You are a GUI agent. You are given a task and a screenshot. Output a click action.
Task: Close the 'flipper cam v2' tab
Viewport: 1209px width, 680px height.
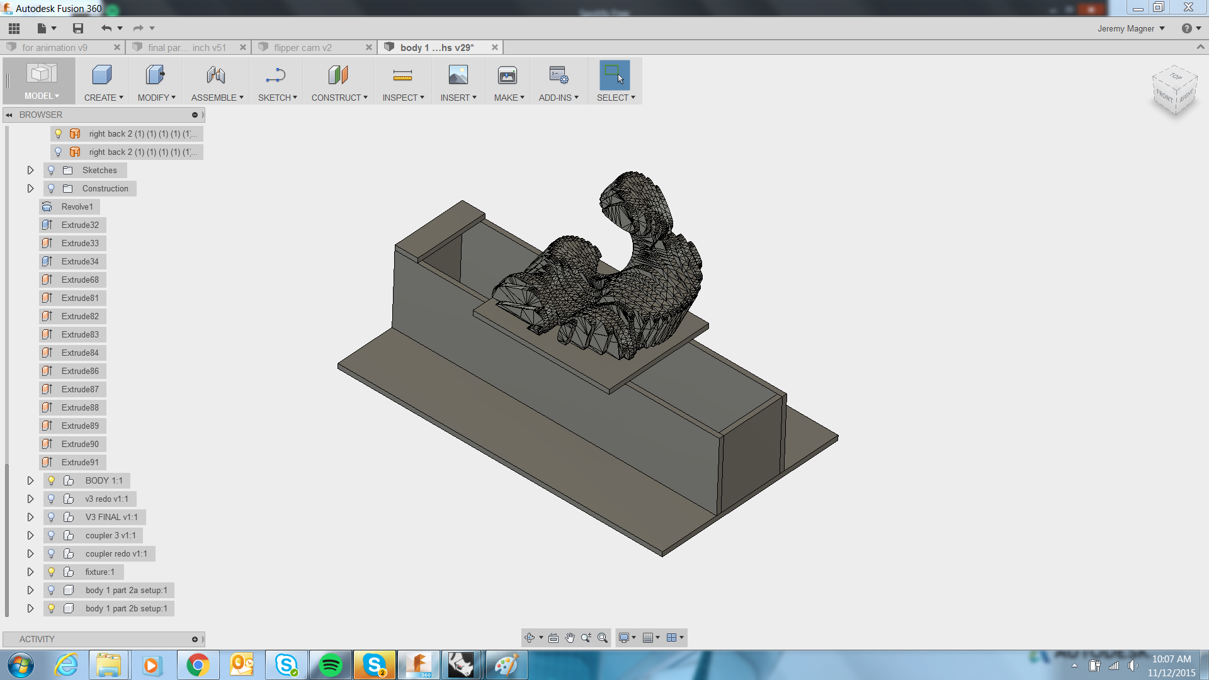(369, 47)
